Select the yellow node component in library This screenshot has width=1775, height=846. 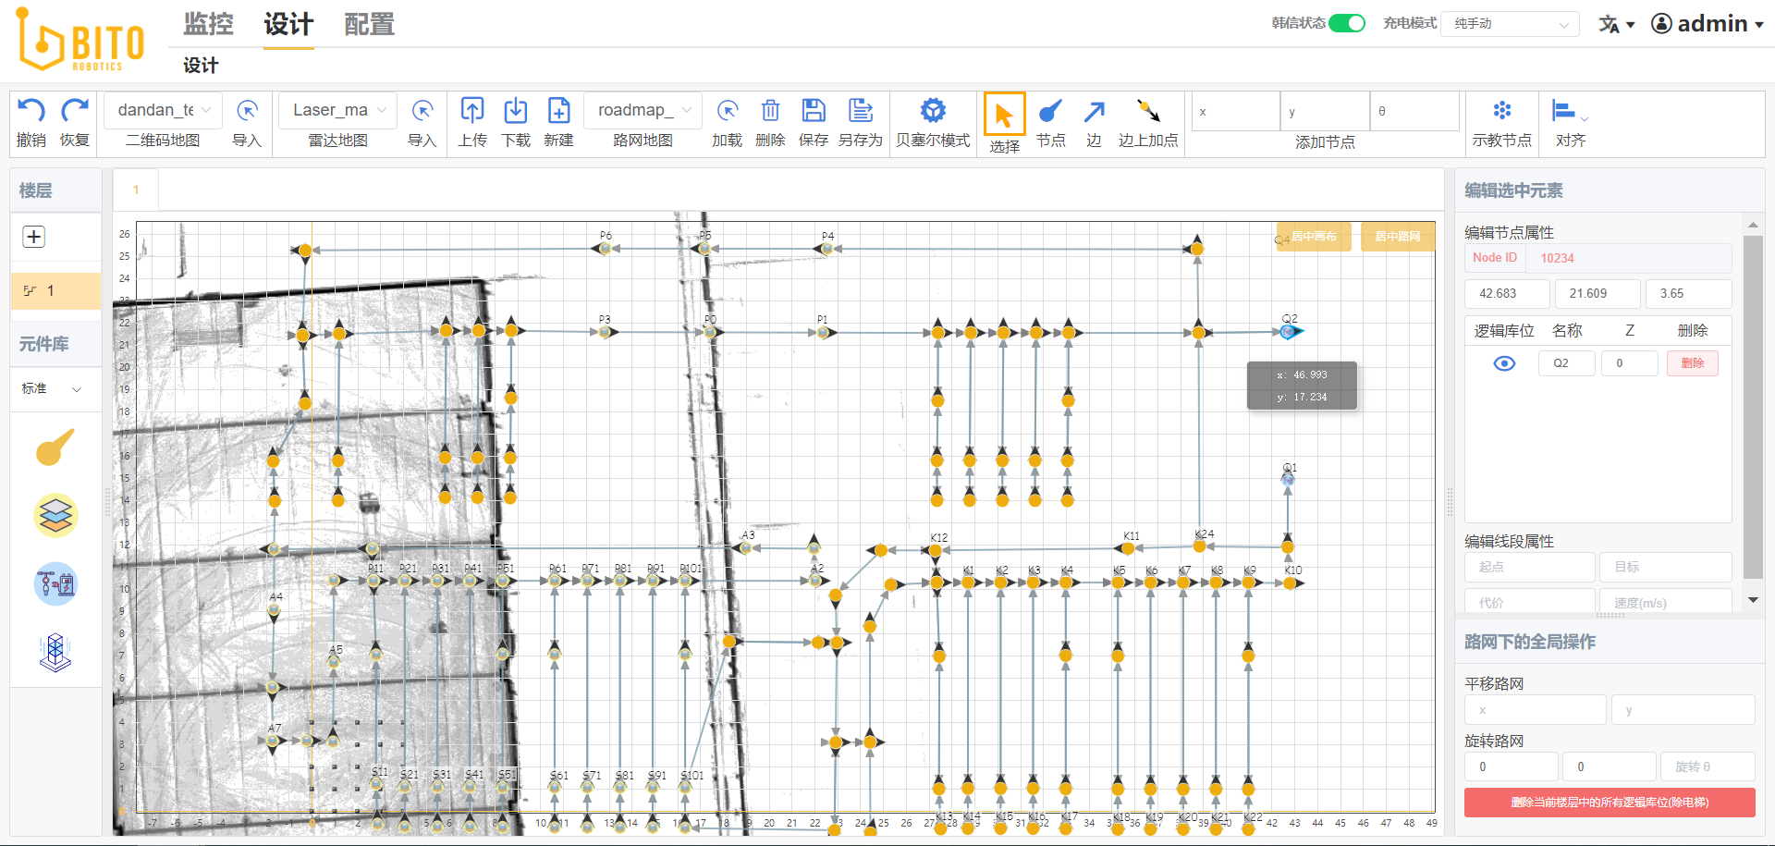point(55,448)
